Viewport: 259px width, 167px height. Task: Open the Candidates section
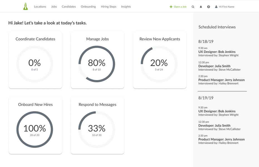69,7
